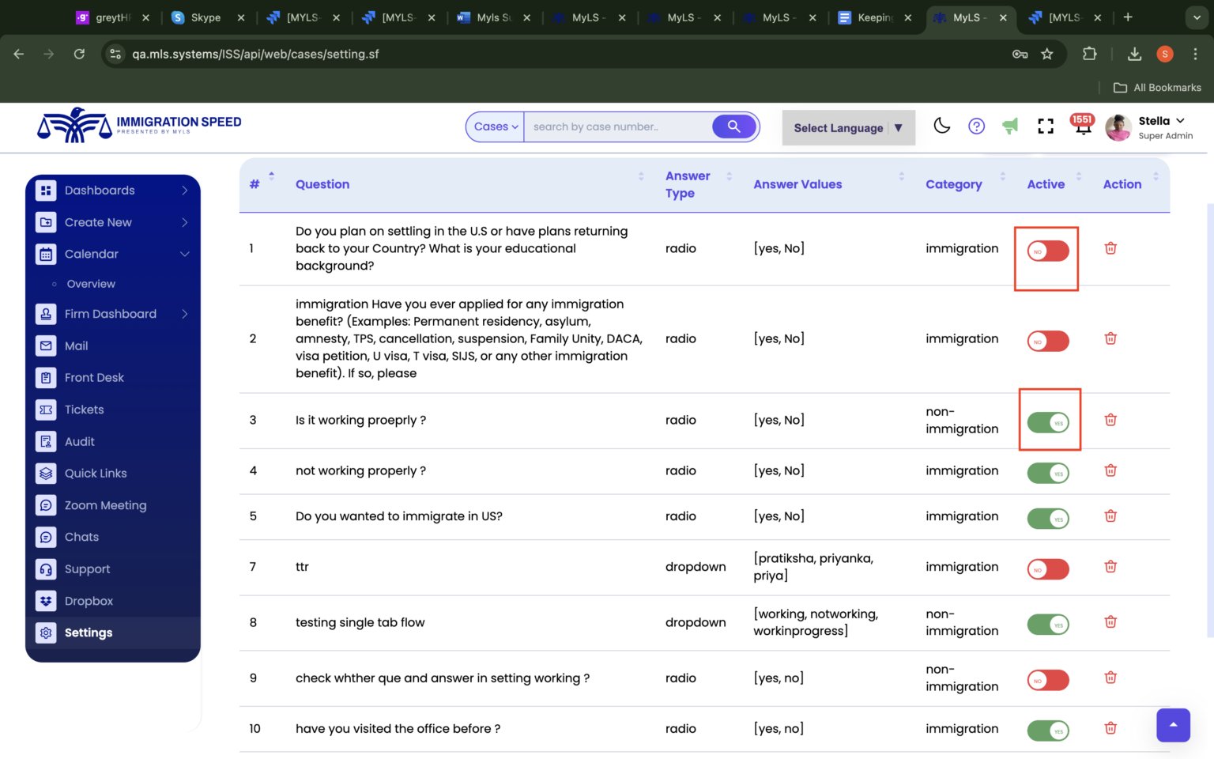
Task: Enable the Active toggle for question 1
Action: (x=1046, y=250)
